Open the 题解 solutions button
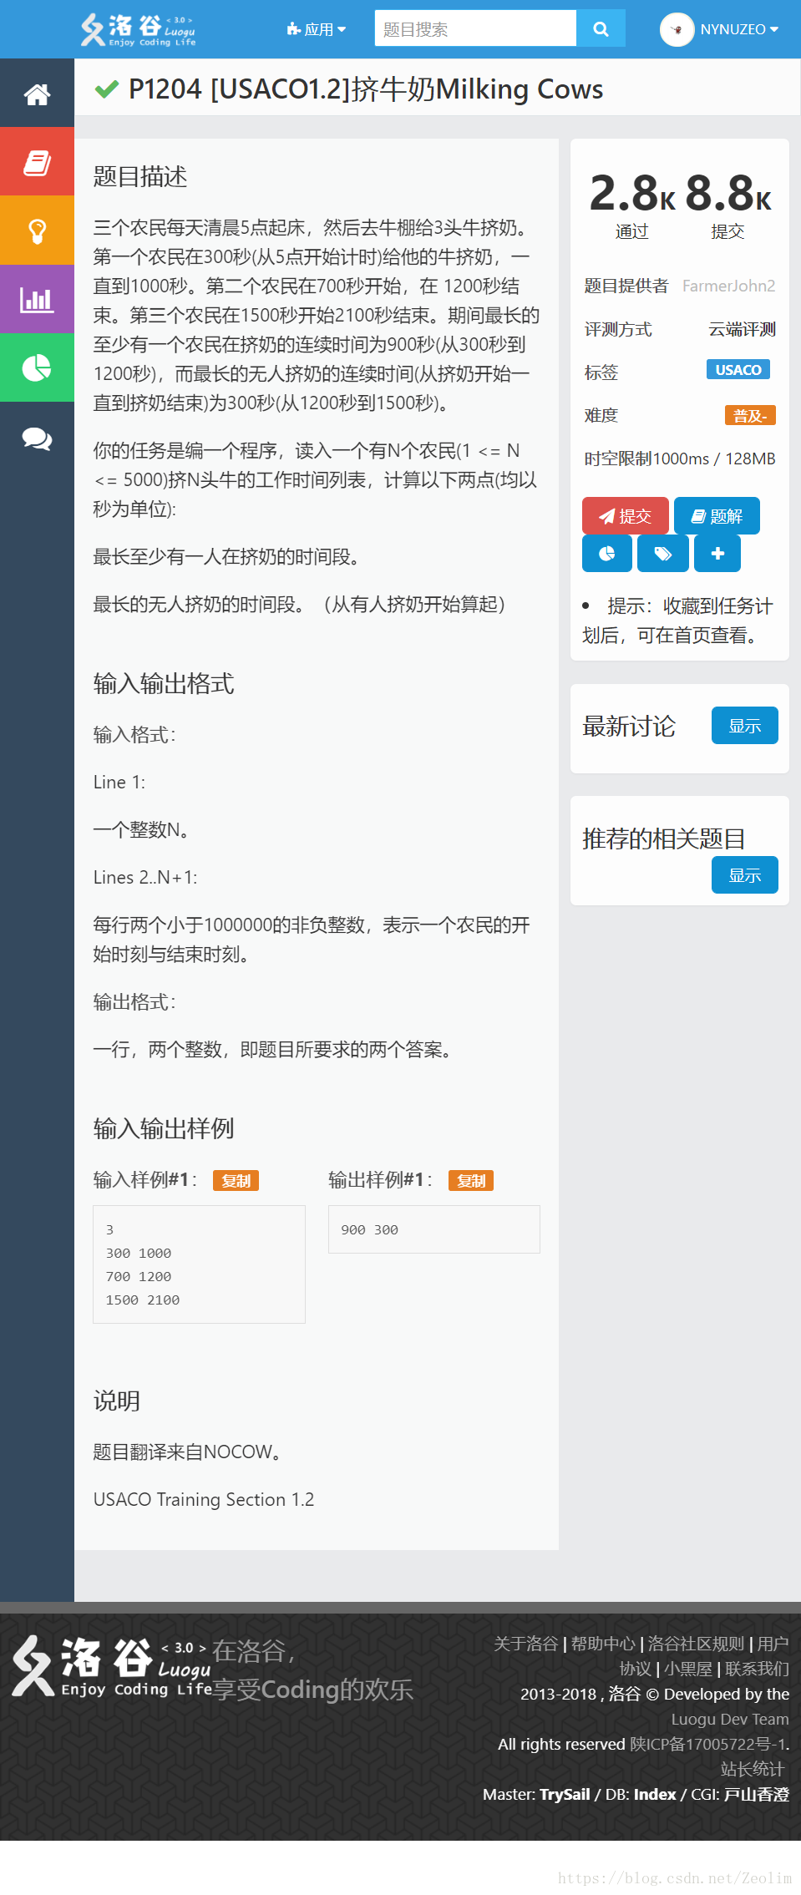This screenshot has height=1895, width=801. coord(717,516)
